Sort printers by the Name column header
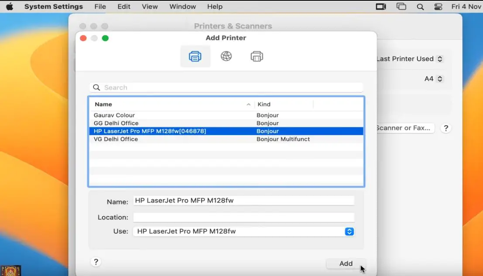The height and width of the screenshot is (276, 483). (x=104, y=104)
